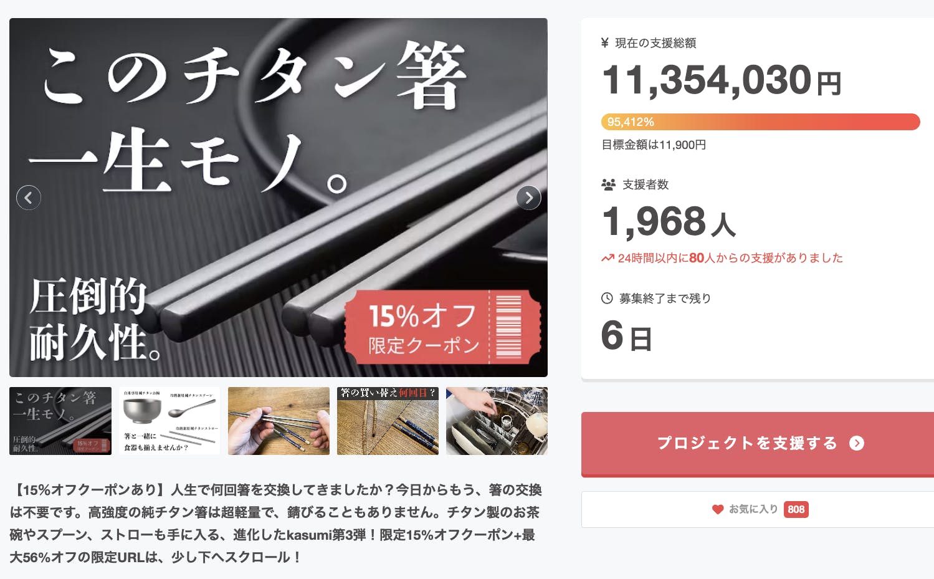Click the 15%オフ 限定クーポン coupon graphic
Viewport: 934px width, 579px height.
point(442,327)
